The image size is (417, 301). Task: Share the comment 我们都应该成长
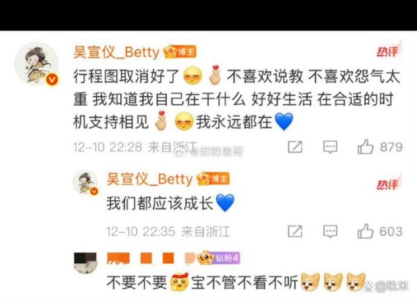pyautogui.click(x=295, y=231)
